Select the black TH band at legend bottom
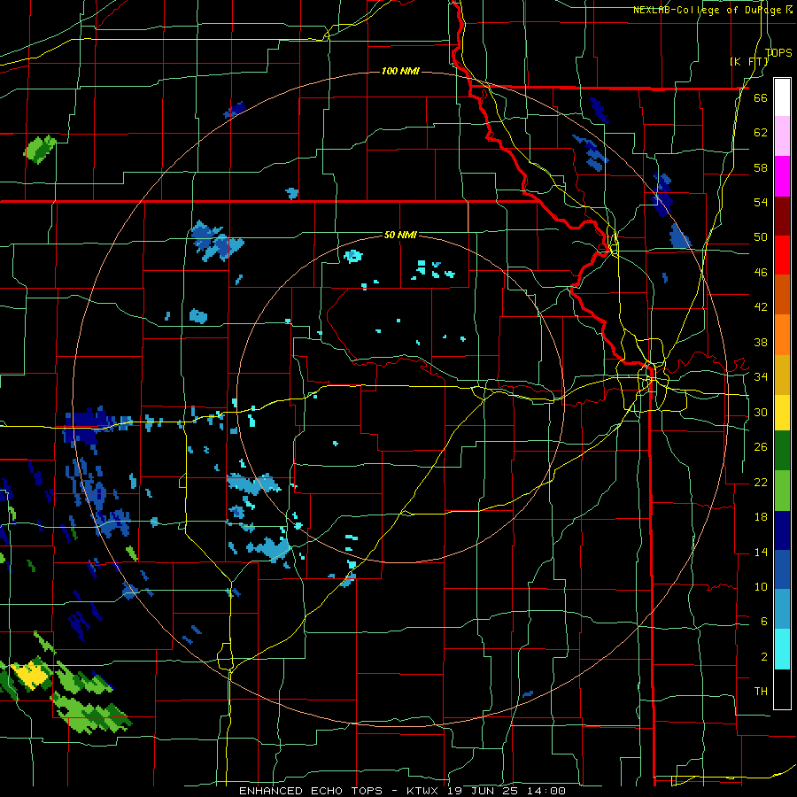Viewport: 797px width, 797px height. [782, 689]
